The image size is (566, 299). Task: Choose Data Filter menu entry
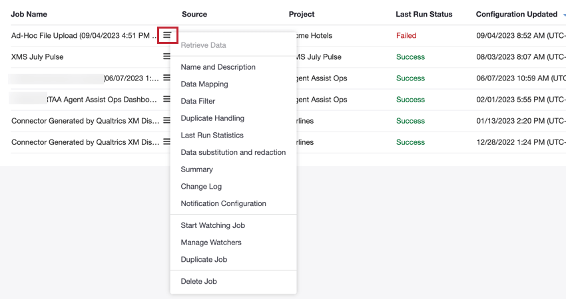pos(198,102)
